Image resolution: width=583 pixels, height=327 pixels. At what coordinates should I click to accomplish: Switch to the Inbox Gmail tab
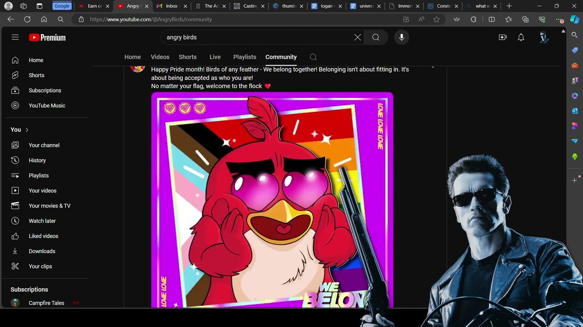click(171, 6)
